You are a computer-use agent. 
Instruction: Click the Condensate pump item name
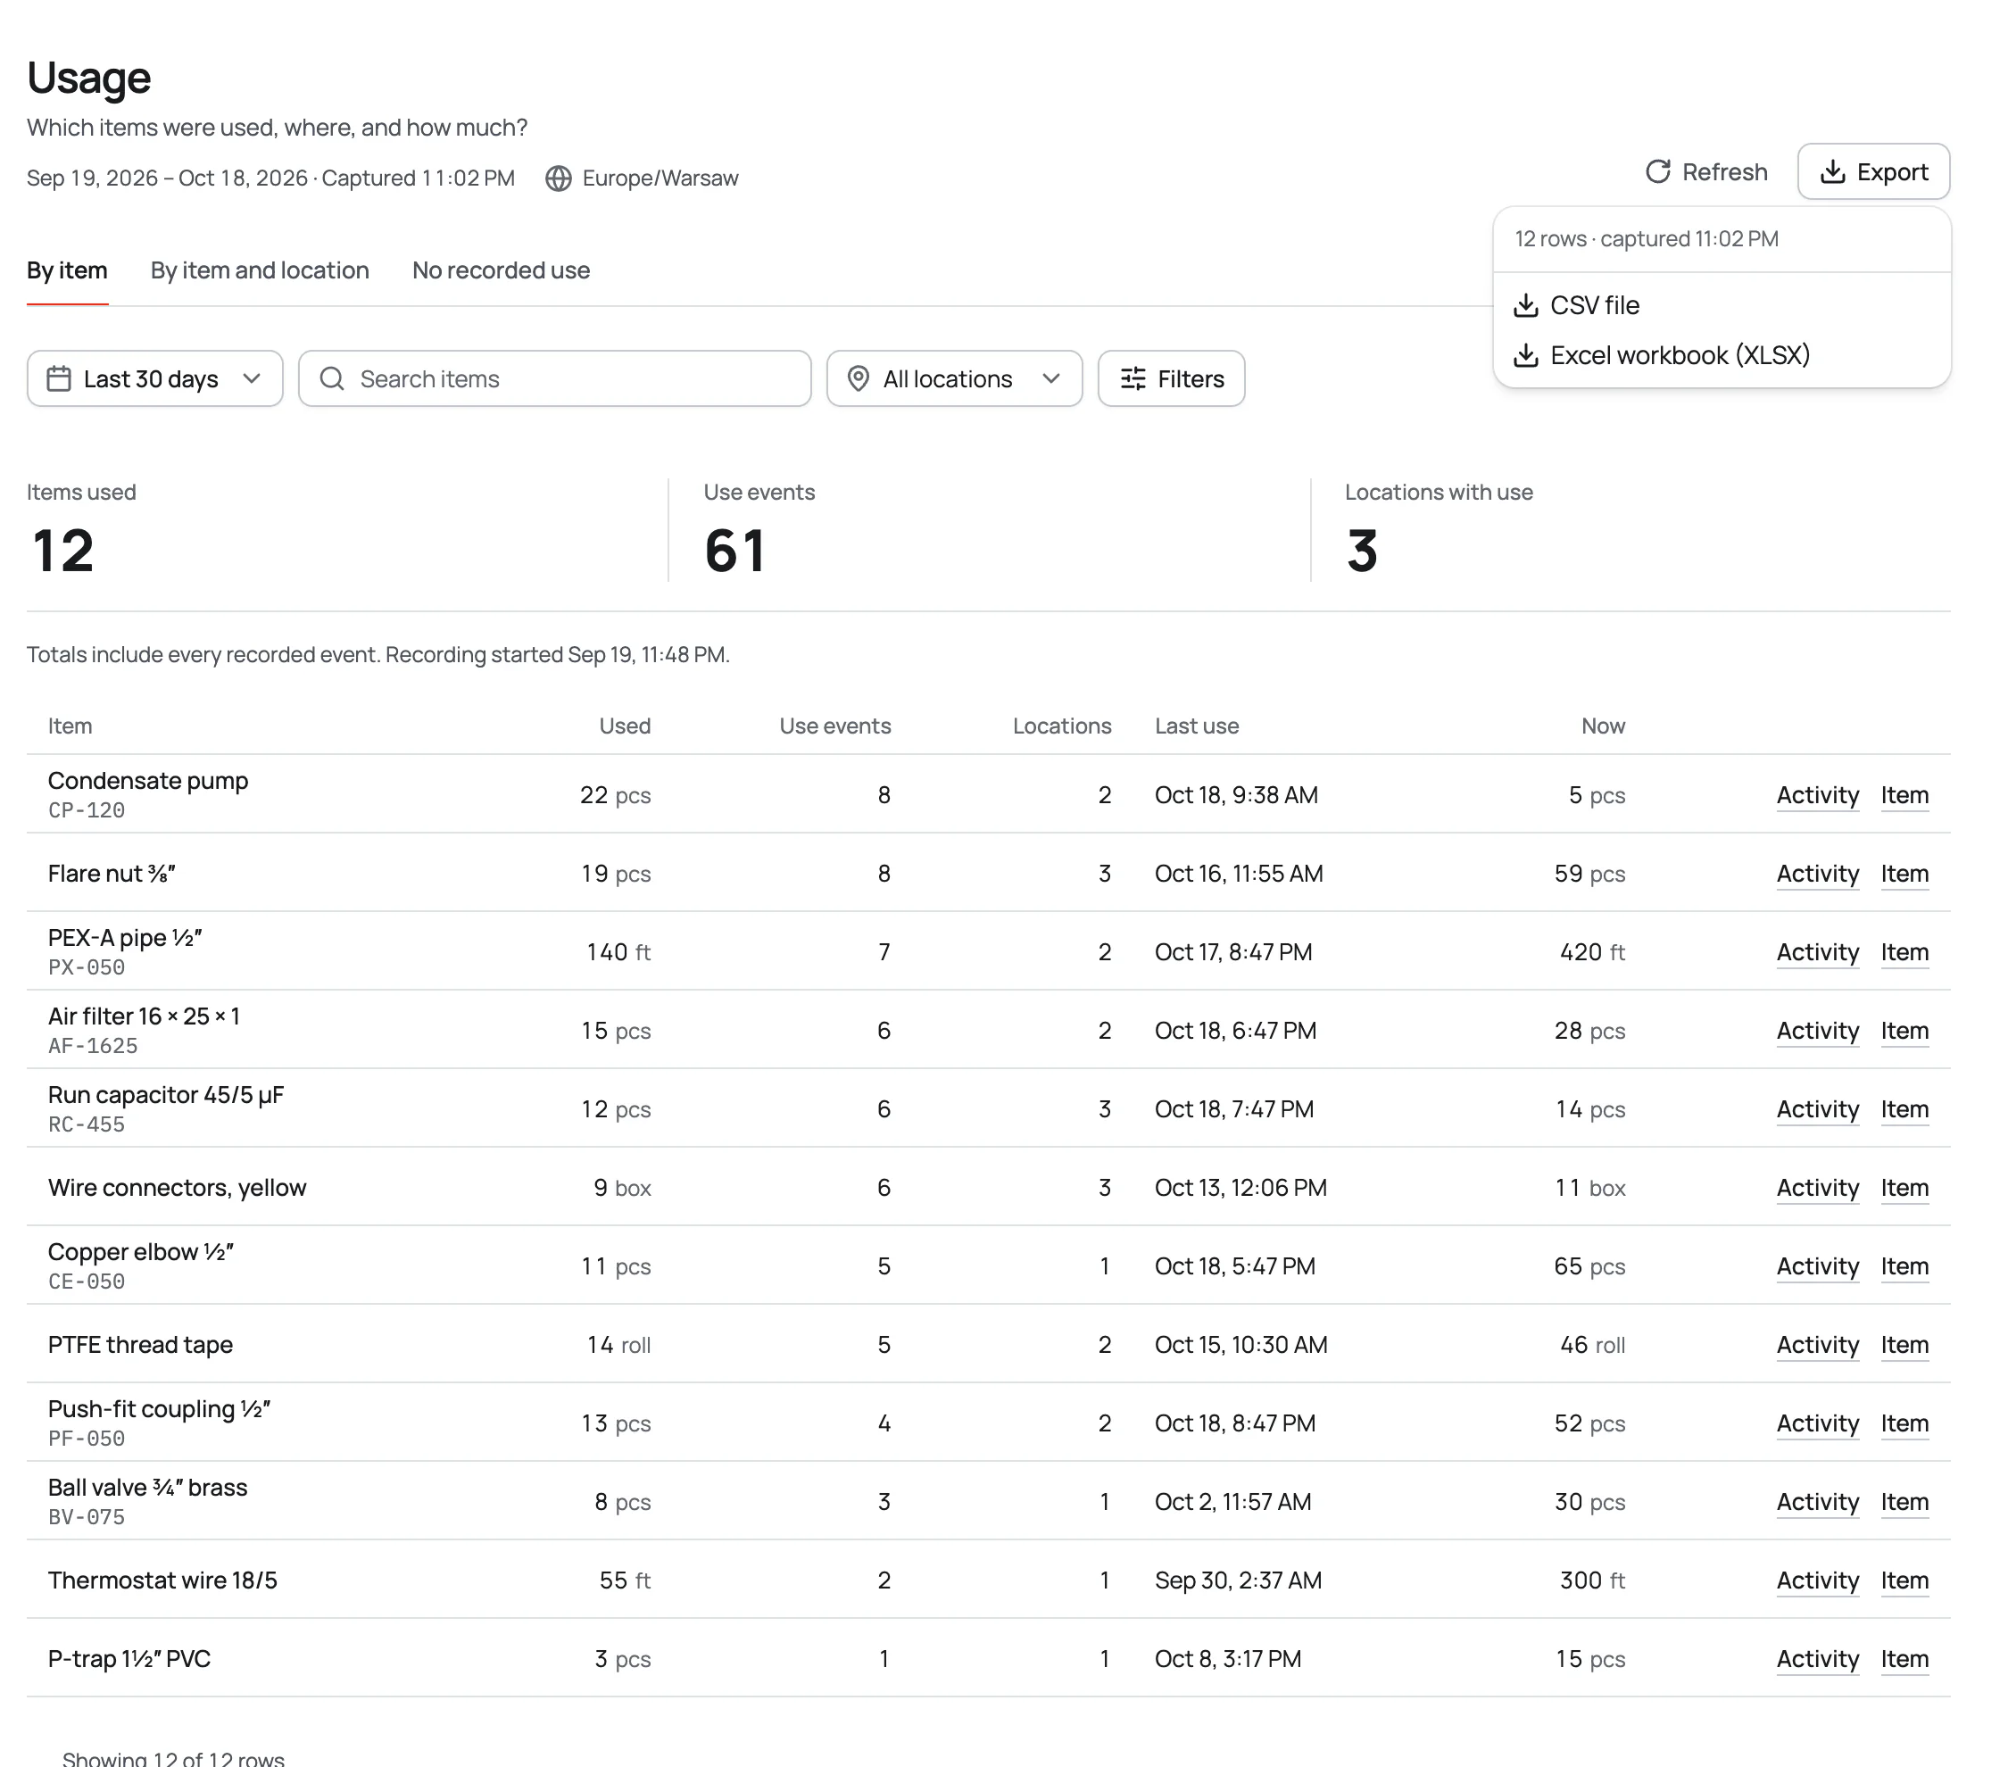(x=148, y=781)
